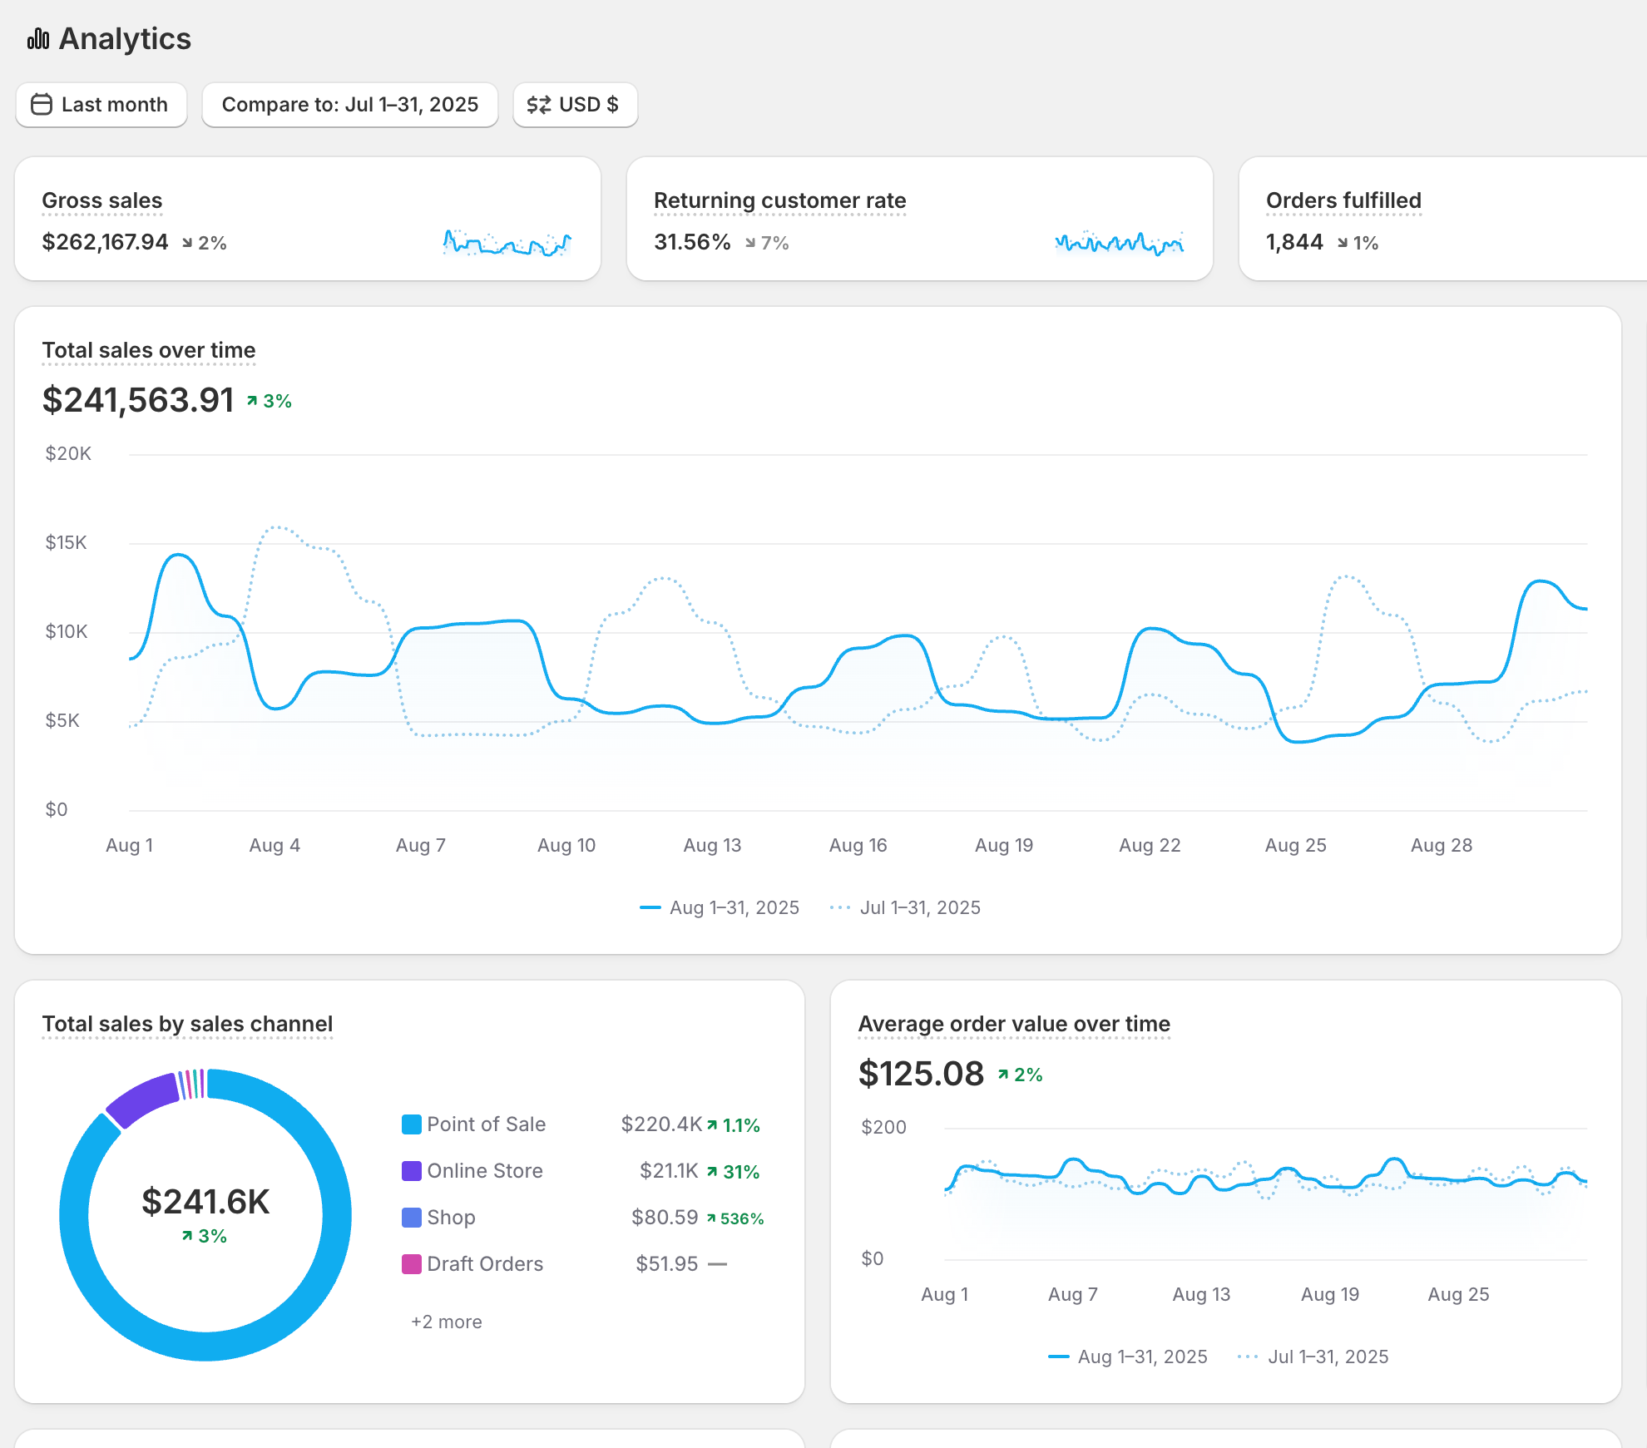Click the donut chart $241.6K center
Screen dimensions: 1647x1448
pos(205,1203)
